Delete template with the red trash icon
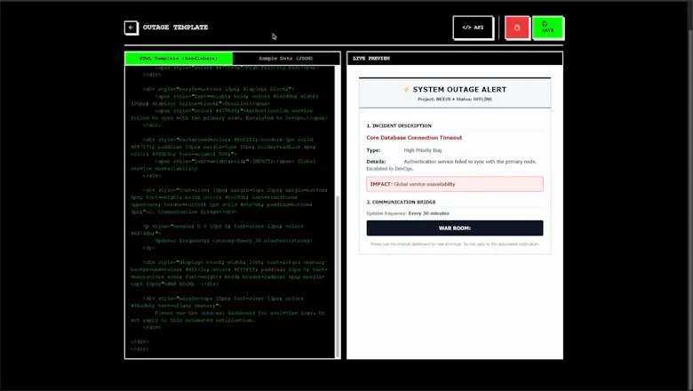This screenshot has height=391, width=693. (517, 28)
